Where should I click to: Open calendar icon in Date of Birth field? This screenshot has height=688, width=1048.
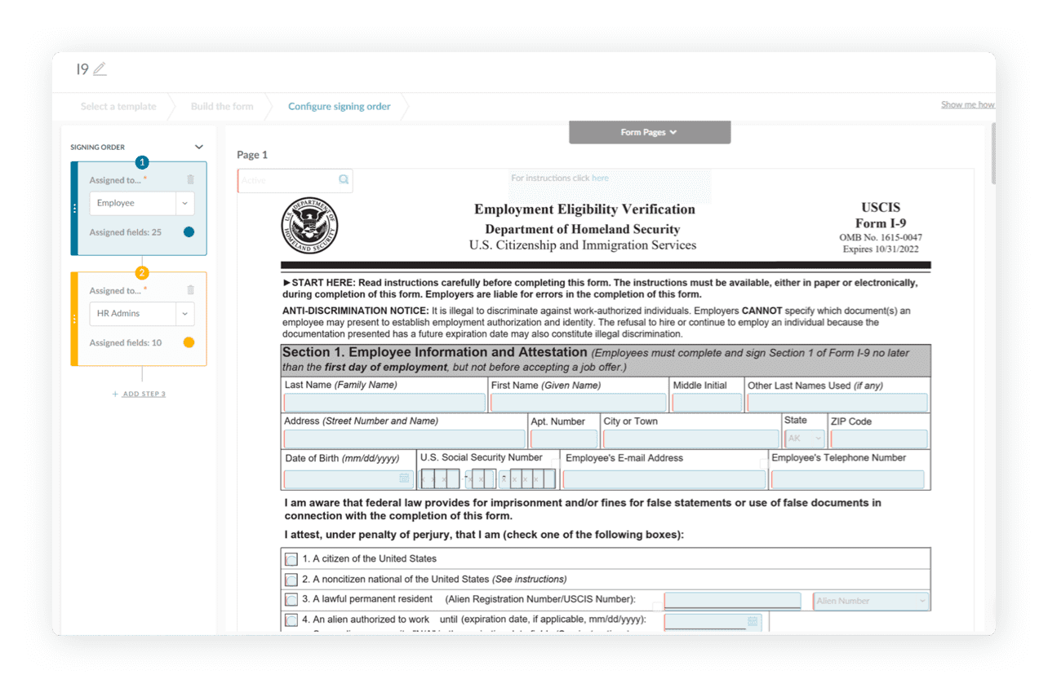pos(404,479)
